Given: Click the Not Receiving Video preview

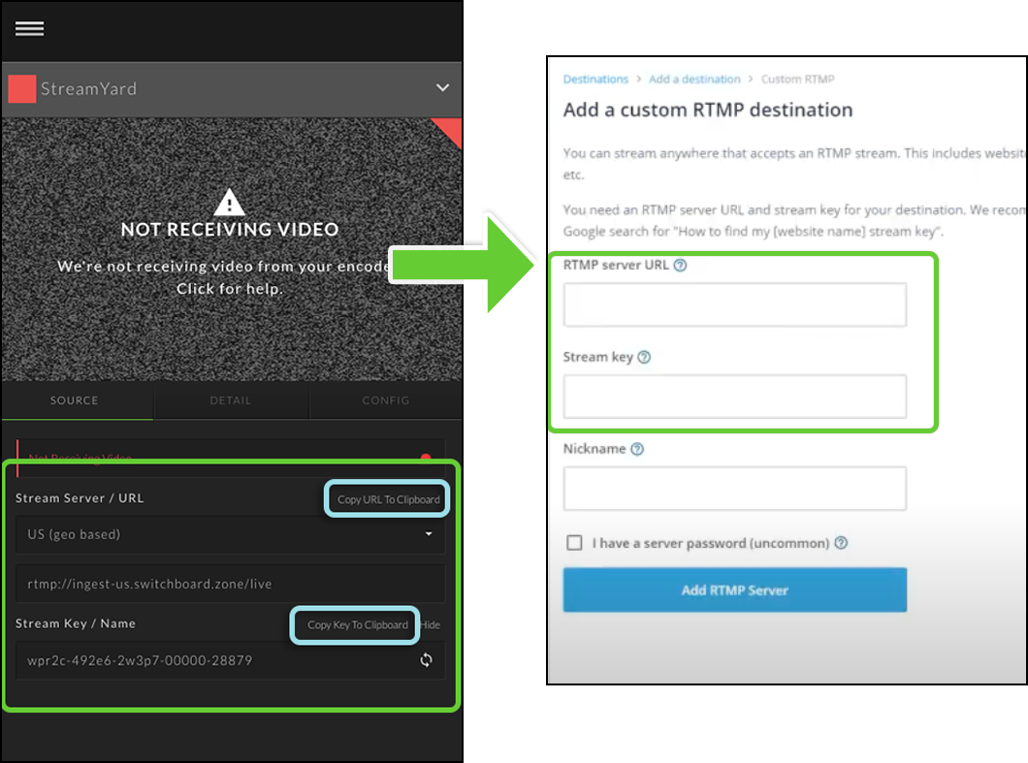Looking at the screenshot, I should pyautogui.click(x=232, y=249).
